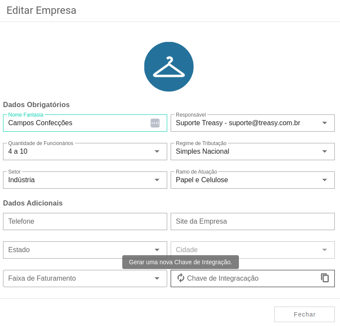Expand Quantidade de Funcionários selector
Screen dimensions: 340x326
coord(85,152)
